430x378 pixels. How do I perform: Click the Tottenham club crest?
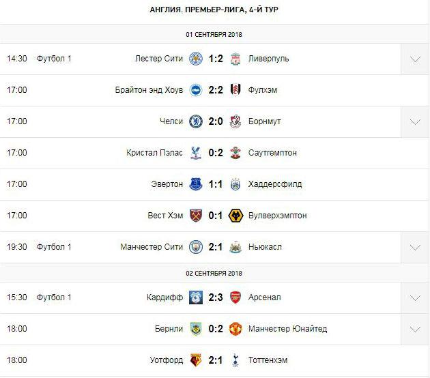click(235, 360)
